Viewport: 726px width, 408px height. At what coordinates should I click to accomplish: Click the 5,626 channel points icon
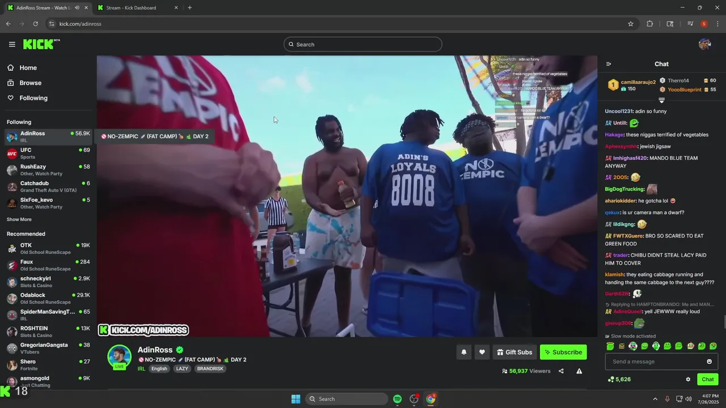[610, 379]
